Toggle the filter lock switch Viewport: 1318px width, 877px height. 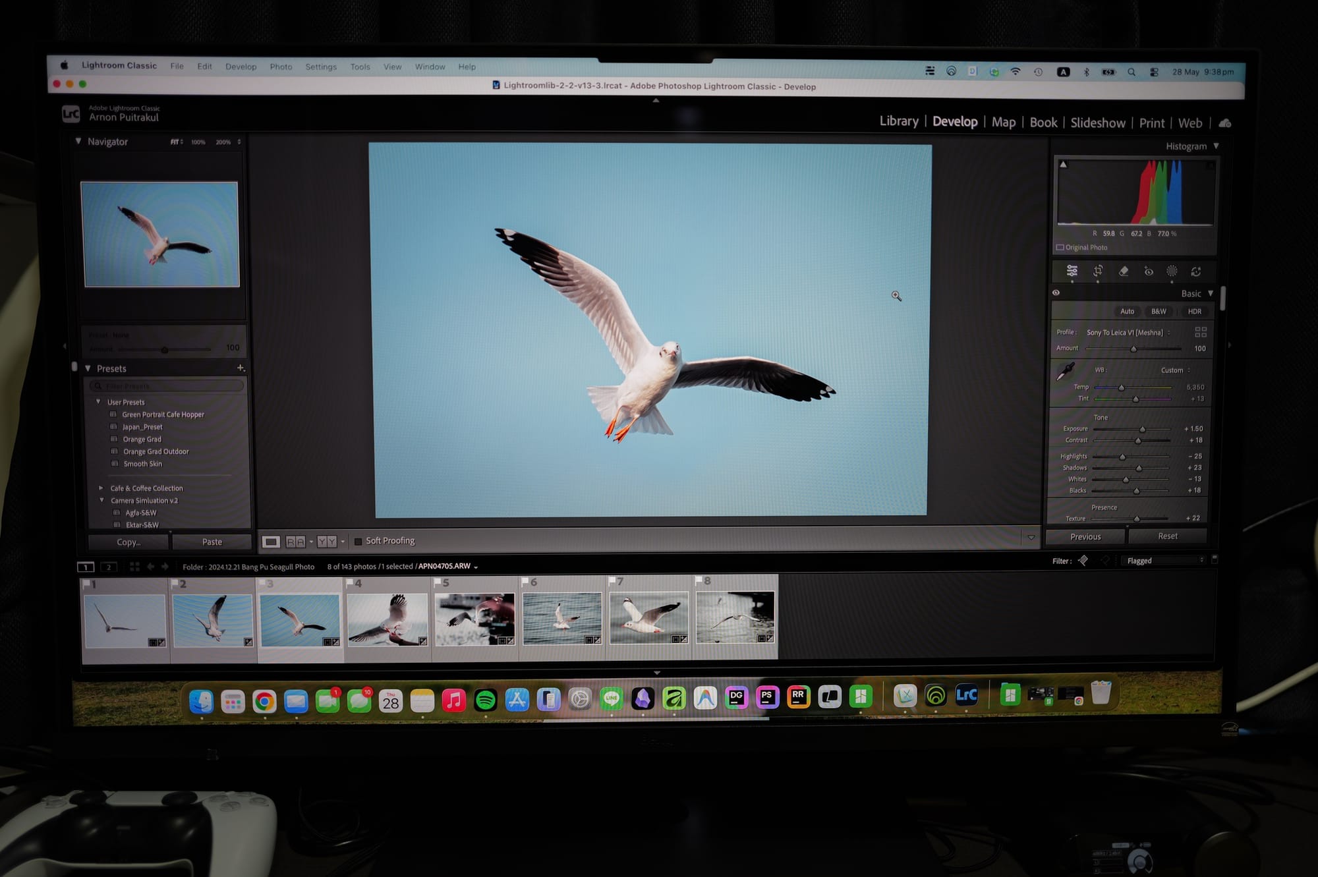click(x=1215, y=560)
